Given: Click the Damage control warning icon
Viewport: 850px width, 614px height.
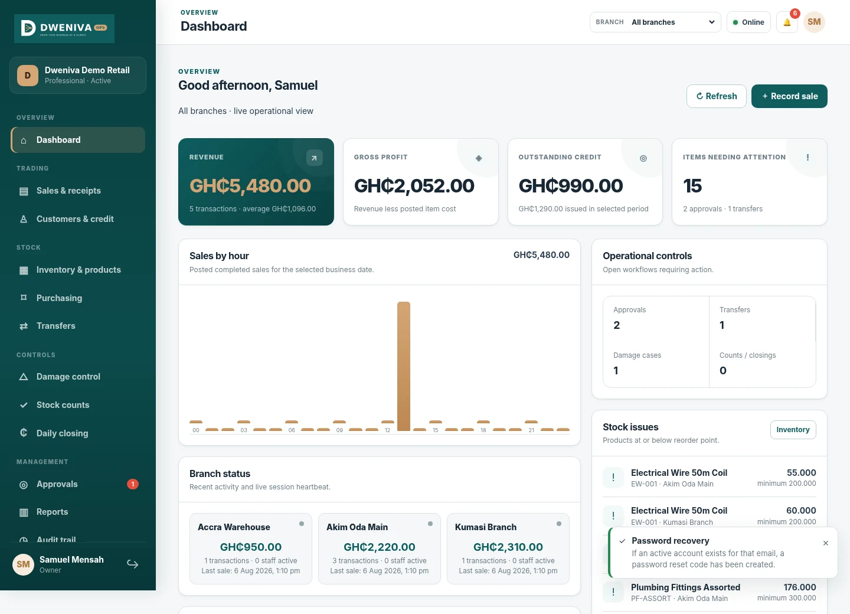Looking at the screenshot, I should pos(24,377).
